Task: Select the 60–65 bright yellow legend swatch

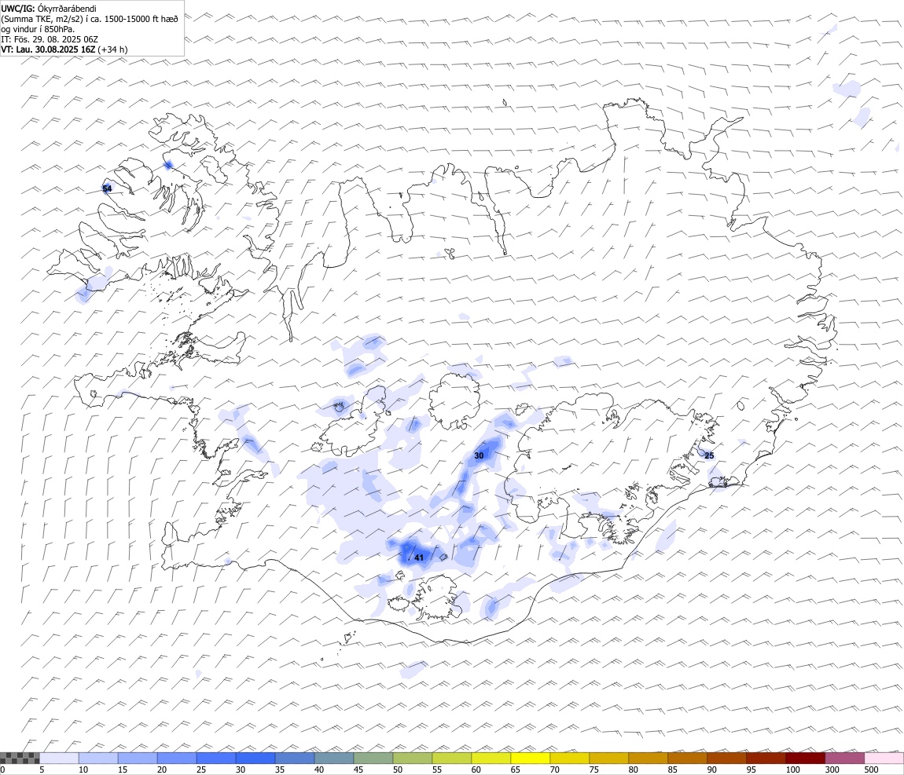Action: 491,758
